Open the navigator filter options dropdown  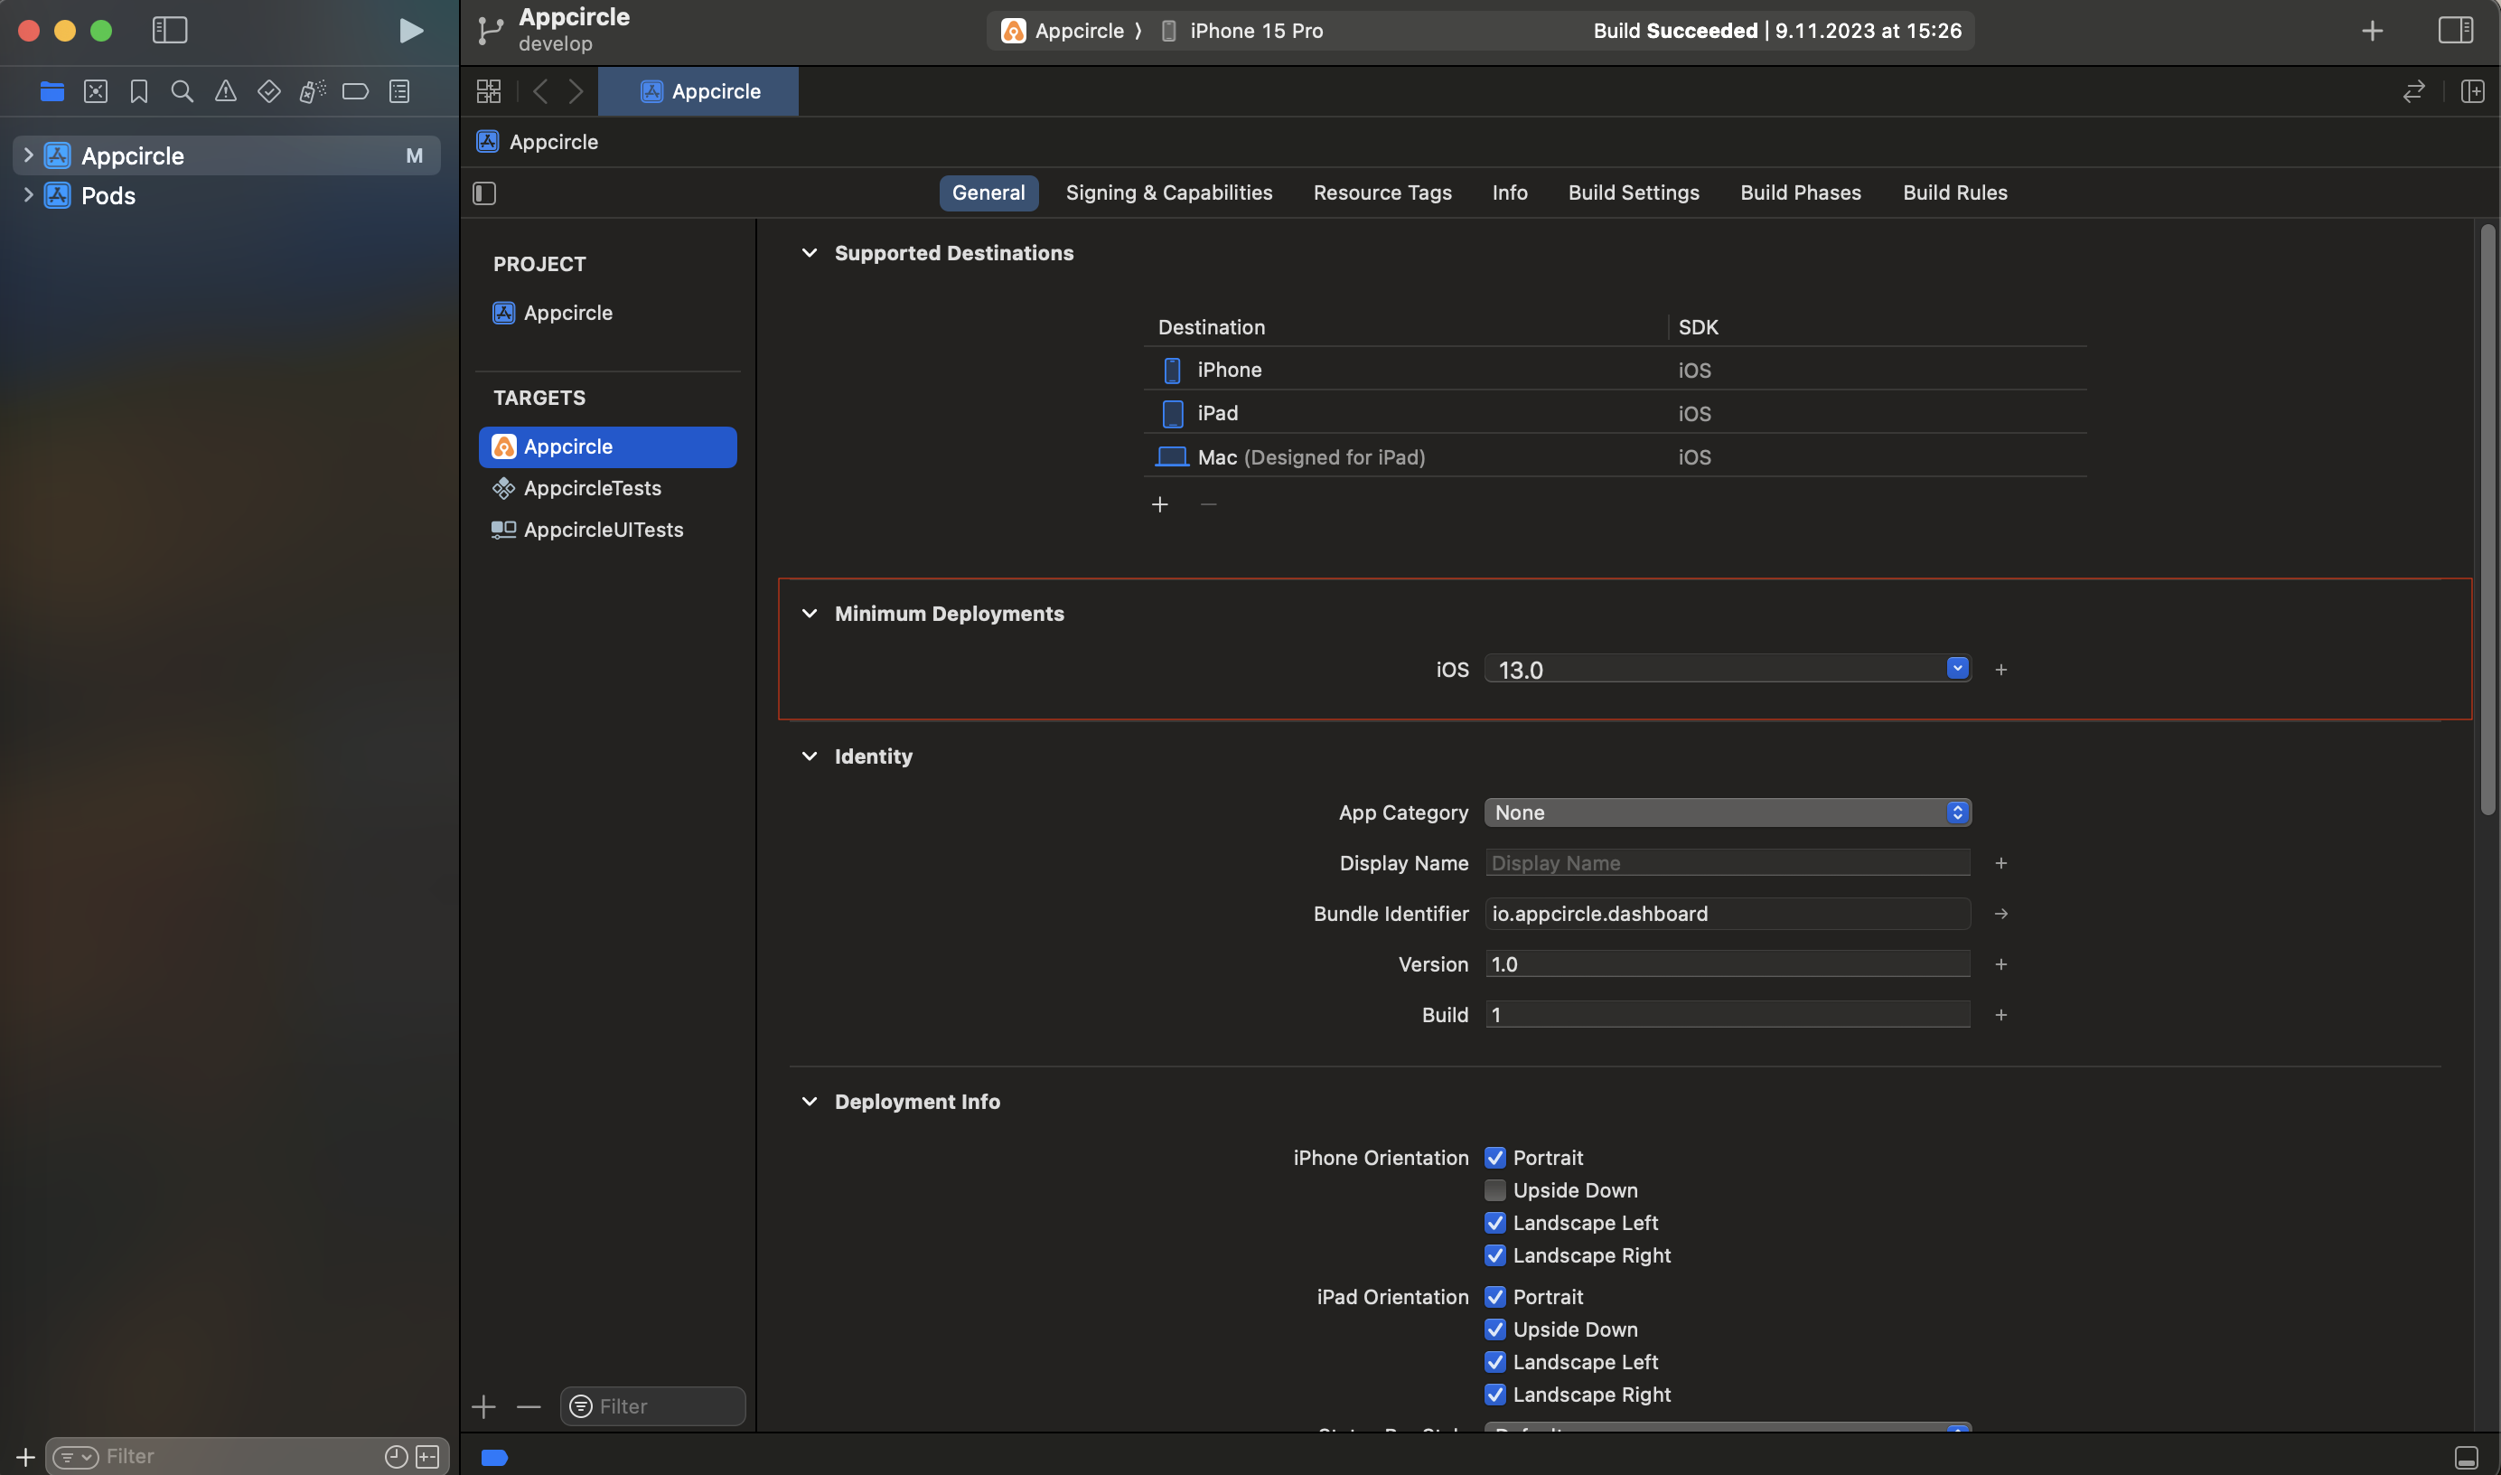pyautogui.click(x=76, y=1457)
